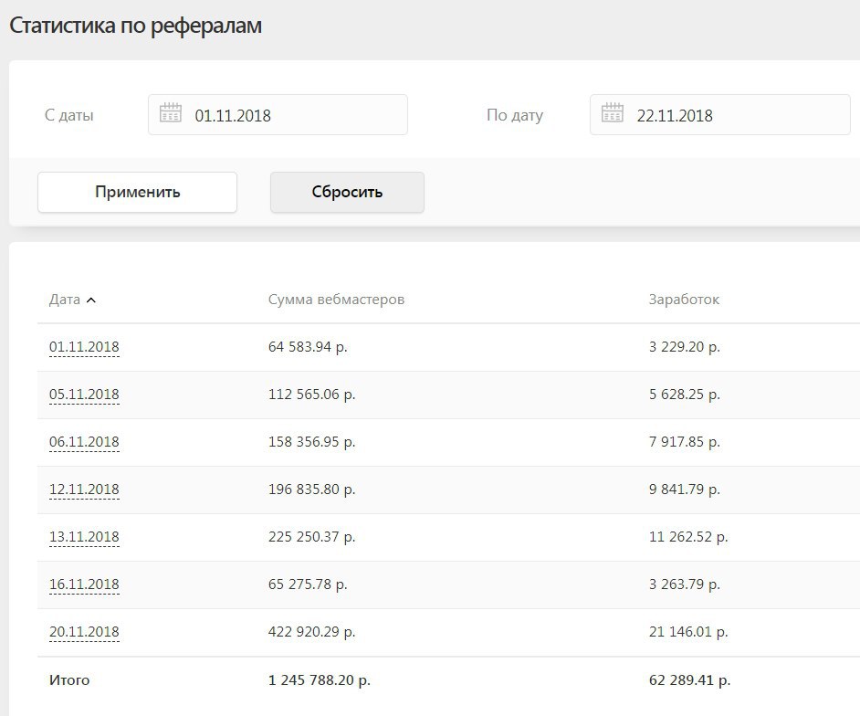Open calendar icon in 'С даты' field
This screenshot has height=716, width=860.
tap(170, 113)
